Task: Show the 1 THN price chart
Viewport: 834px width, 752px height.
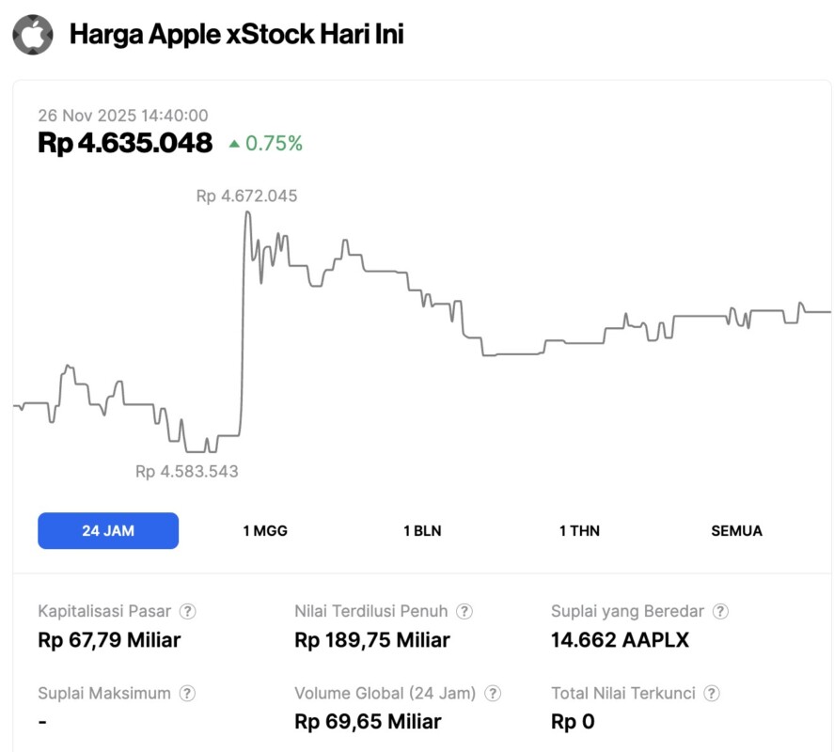Action: coord(579,530)
